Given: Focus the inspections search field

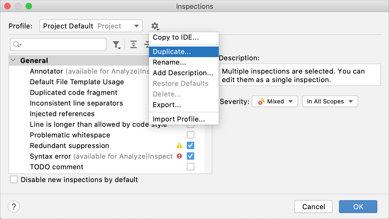Looking at the screenshot, I should pyautogui.click(x=58, y=44).
